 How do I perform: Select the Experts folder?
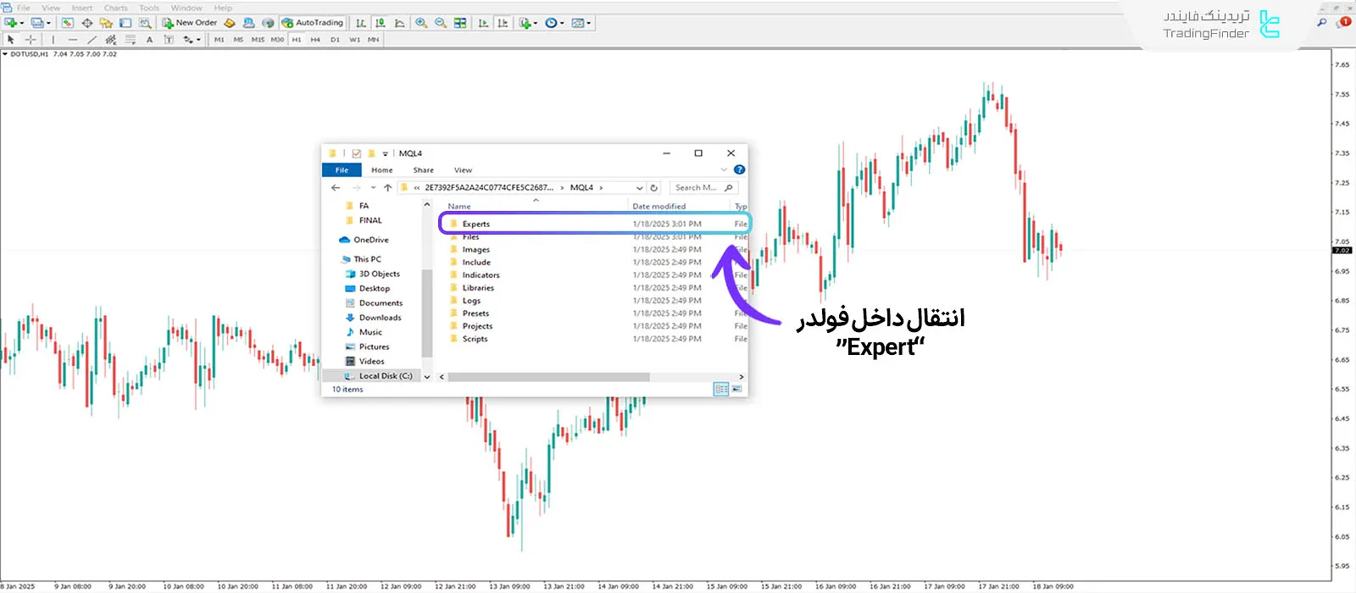pos(475,224)
